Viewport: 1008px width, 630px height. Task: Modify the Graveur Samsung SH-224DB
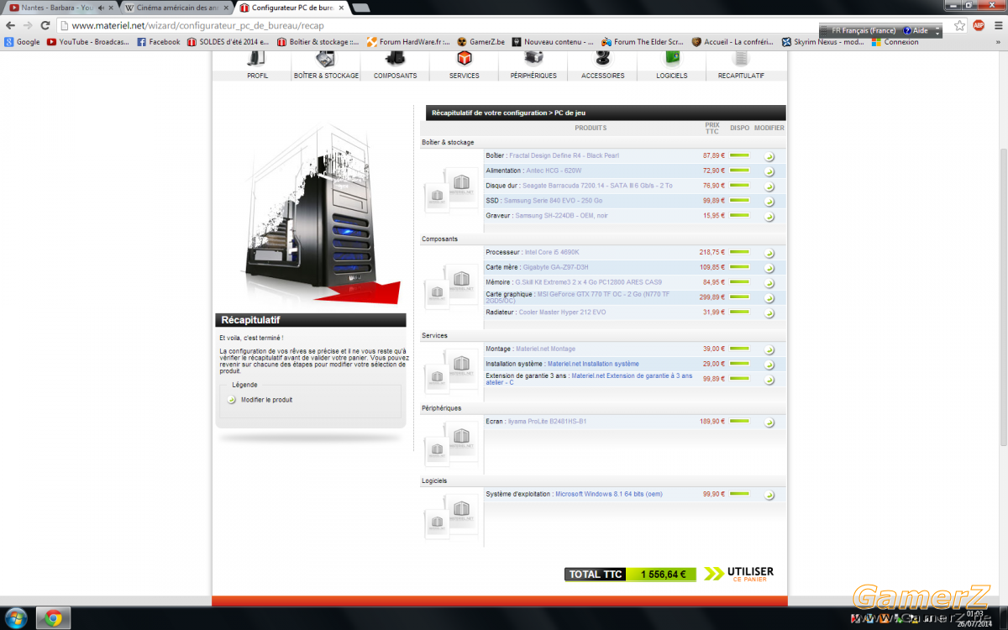click(769, 217)
